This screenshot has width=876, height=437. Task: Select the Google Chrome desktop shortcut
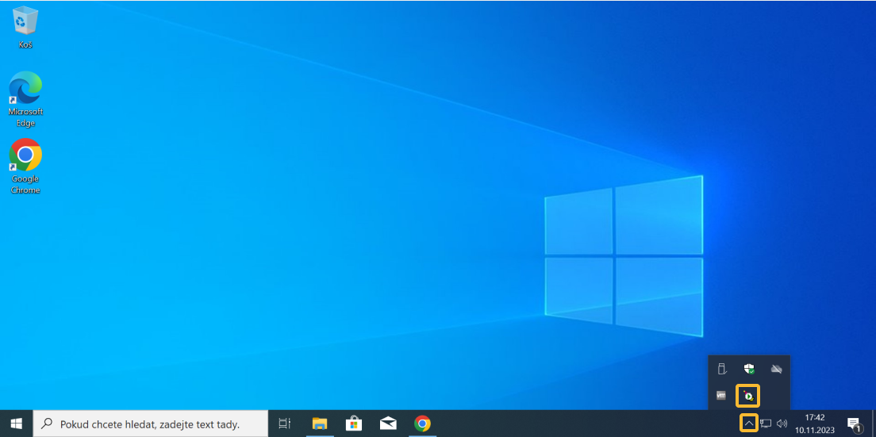click(x=25, y=165)
